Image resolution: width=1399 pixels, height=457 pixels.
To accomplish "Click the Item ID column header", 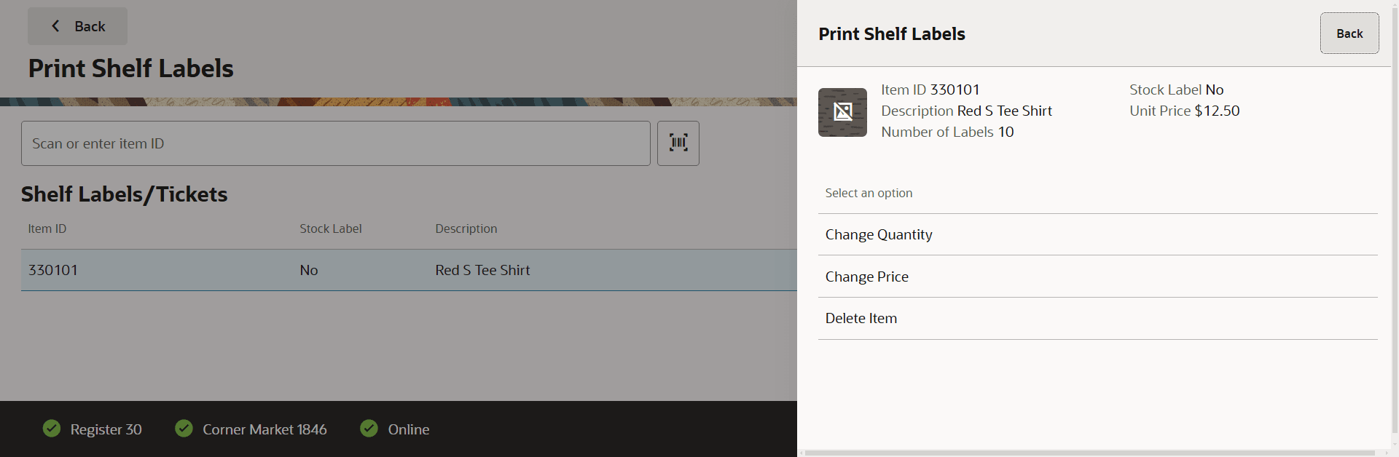I will click(x=47, y=228).
